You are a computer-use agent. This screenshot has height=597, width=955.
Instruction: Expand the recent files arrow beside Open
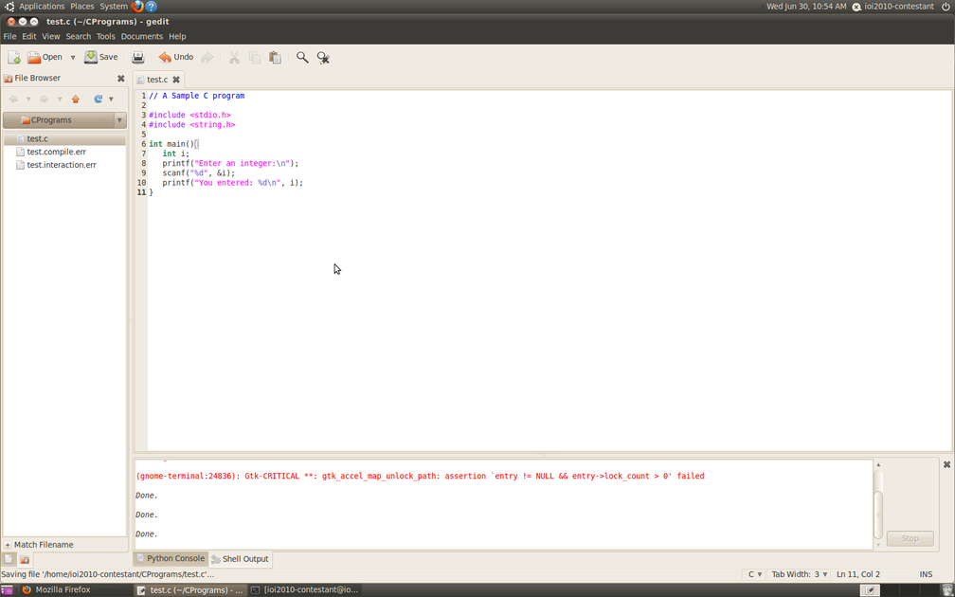72,57
